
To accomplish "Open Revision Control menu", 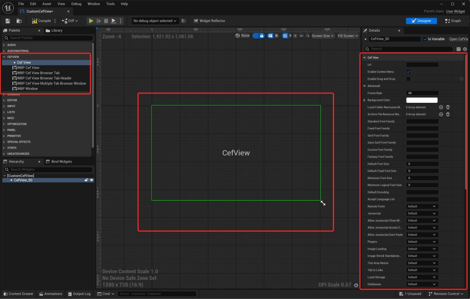I will (x=446, y=294).
